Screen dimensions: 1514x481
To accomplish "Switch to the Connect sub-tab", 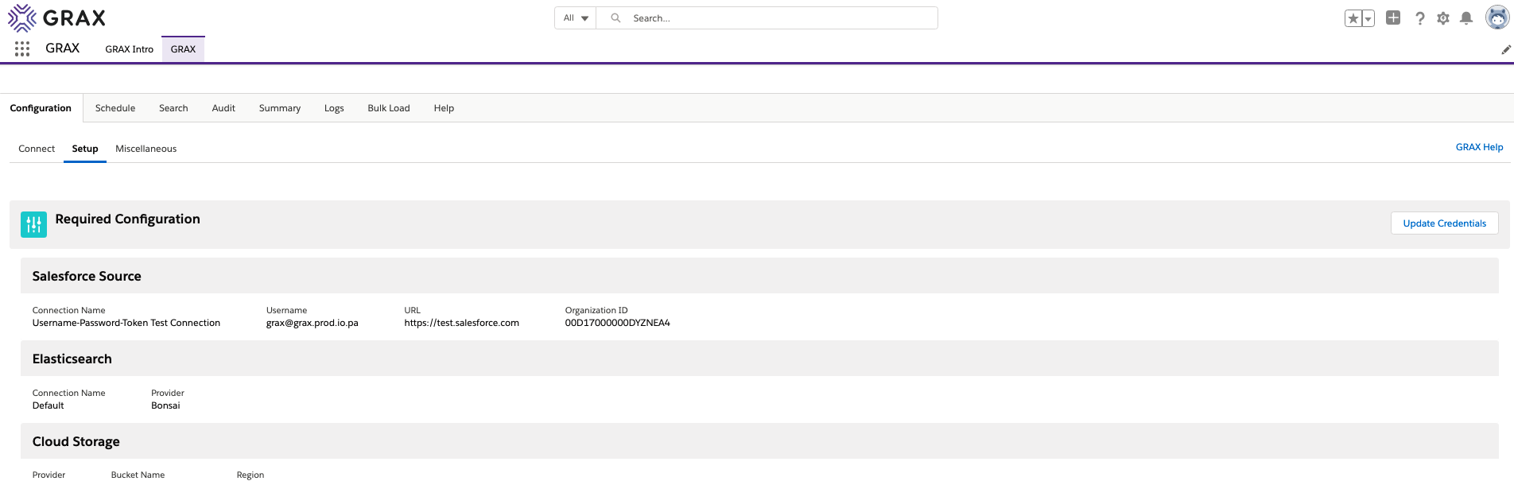I will click(37, 149).
